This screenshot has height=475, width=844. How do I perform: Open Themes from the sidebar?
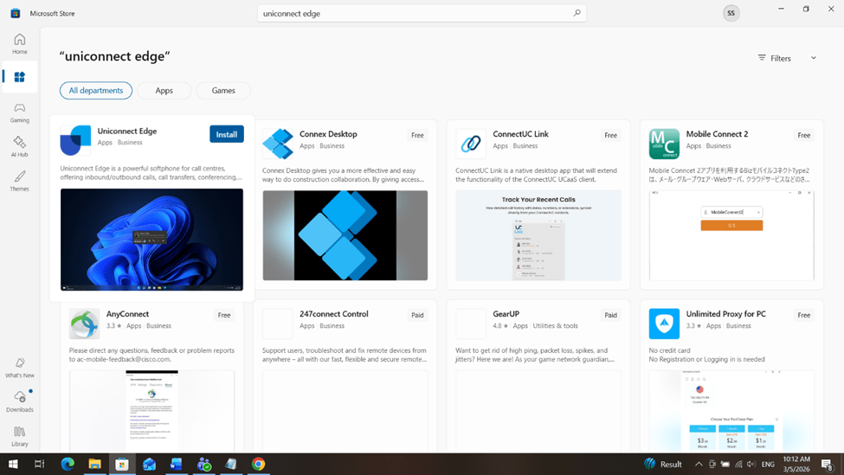coord(19,181)
